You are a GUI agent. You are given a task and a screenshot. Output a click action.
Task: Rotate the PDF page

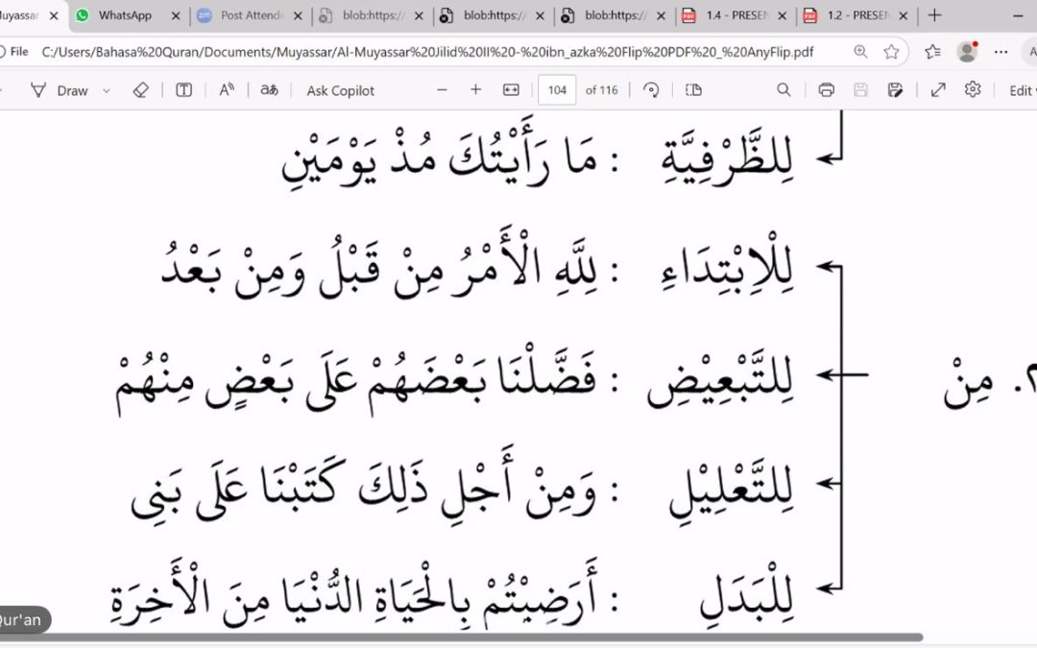click(651, 90)
